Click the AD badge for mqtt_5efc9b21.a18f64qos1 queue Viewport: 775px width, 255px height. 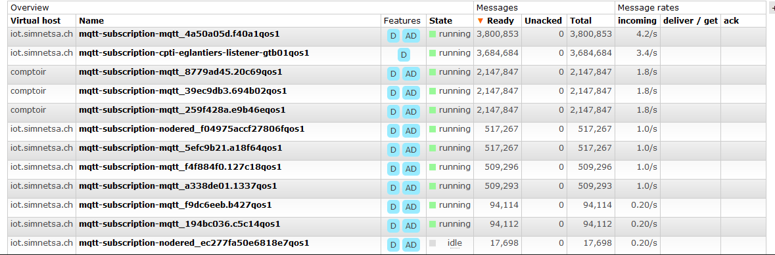coord(411,150)
